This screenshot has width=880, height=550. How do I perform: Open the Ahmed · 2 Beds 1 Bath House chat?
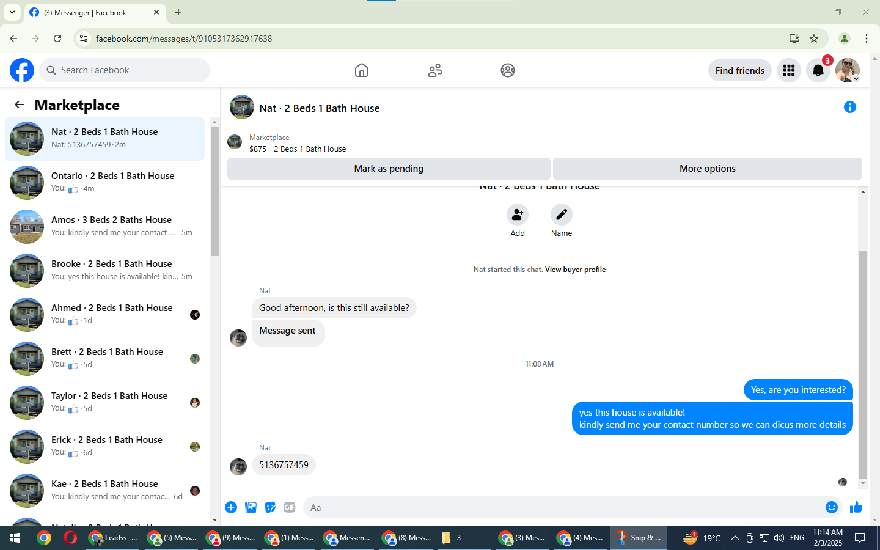click(x=105, y=315)
